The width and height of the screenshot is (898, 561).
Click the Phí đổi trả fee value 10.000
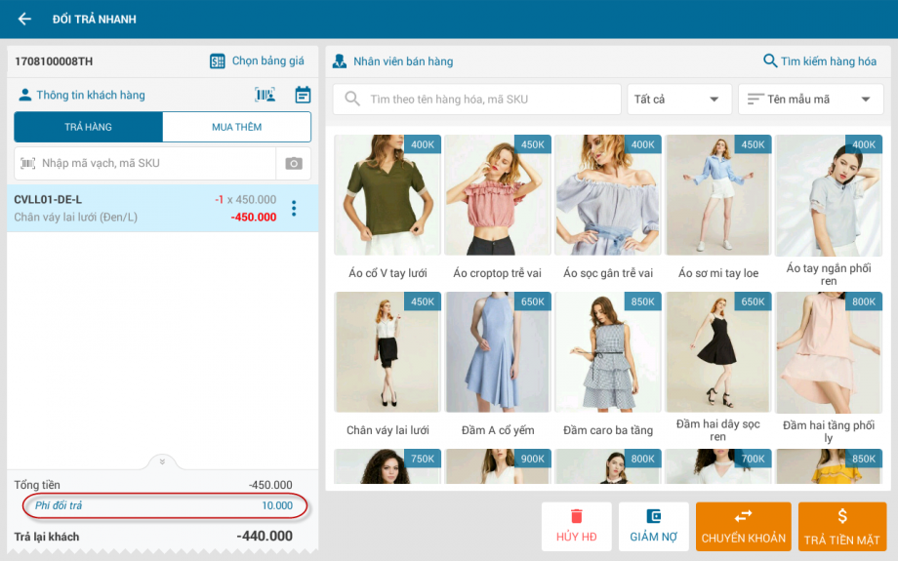point(277,506)
